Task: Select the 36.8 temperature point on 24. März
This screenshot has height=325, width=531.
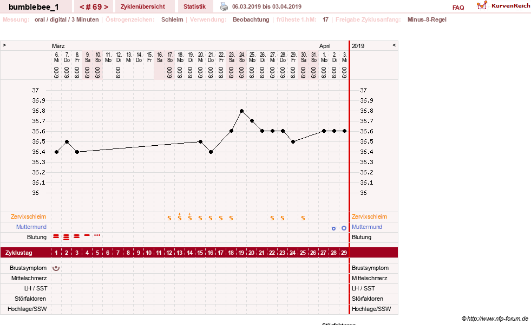Action: click(241, 111)
